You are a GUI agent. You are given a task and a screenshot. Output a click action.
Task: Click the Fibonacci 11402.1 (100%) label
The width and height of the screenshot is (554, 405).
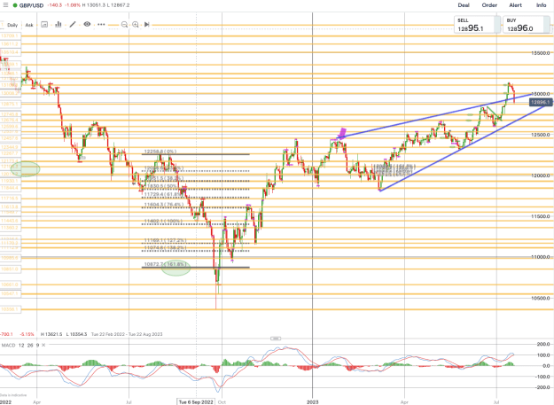[163, 221]
